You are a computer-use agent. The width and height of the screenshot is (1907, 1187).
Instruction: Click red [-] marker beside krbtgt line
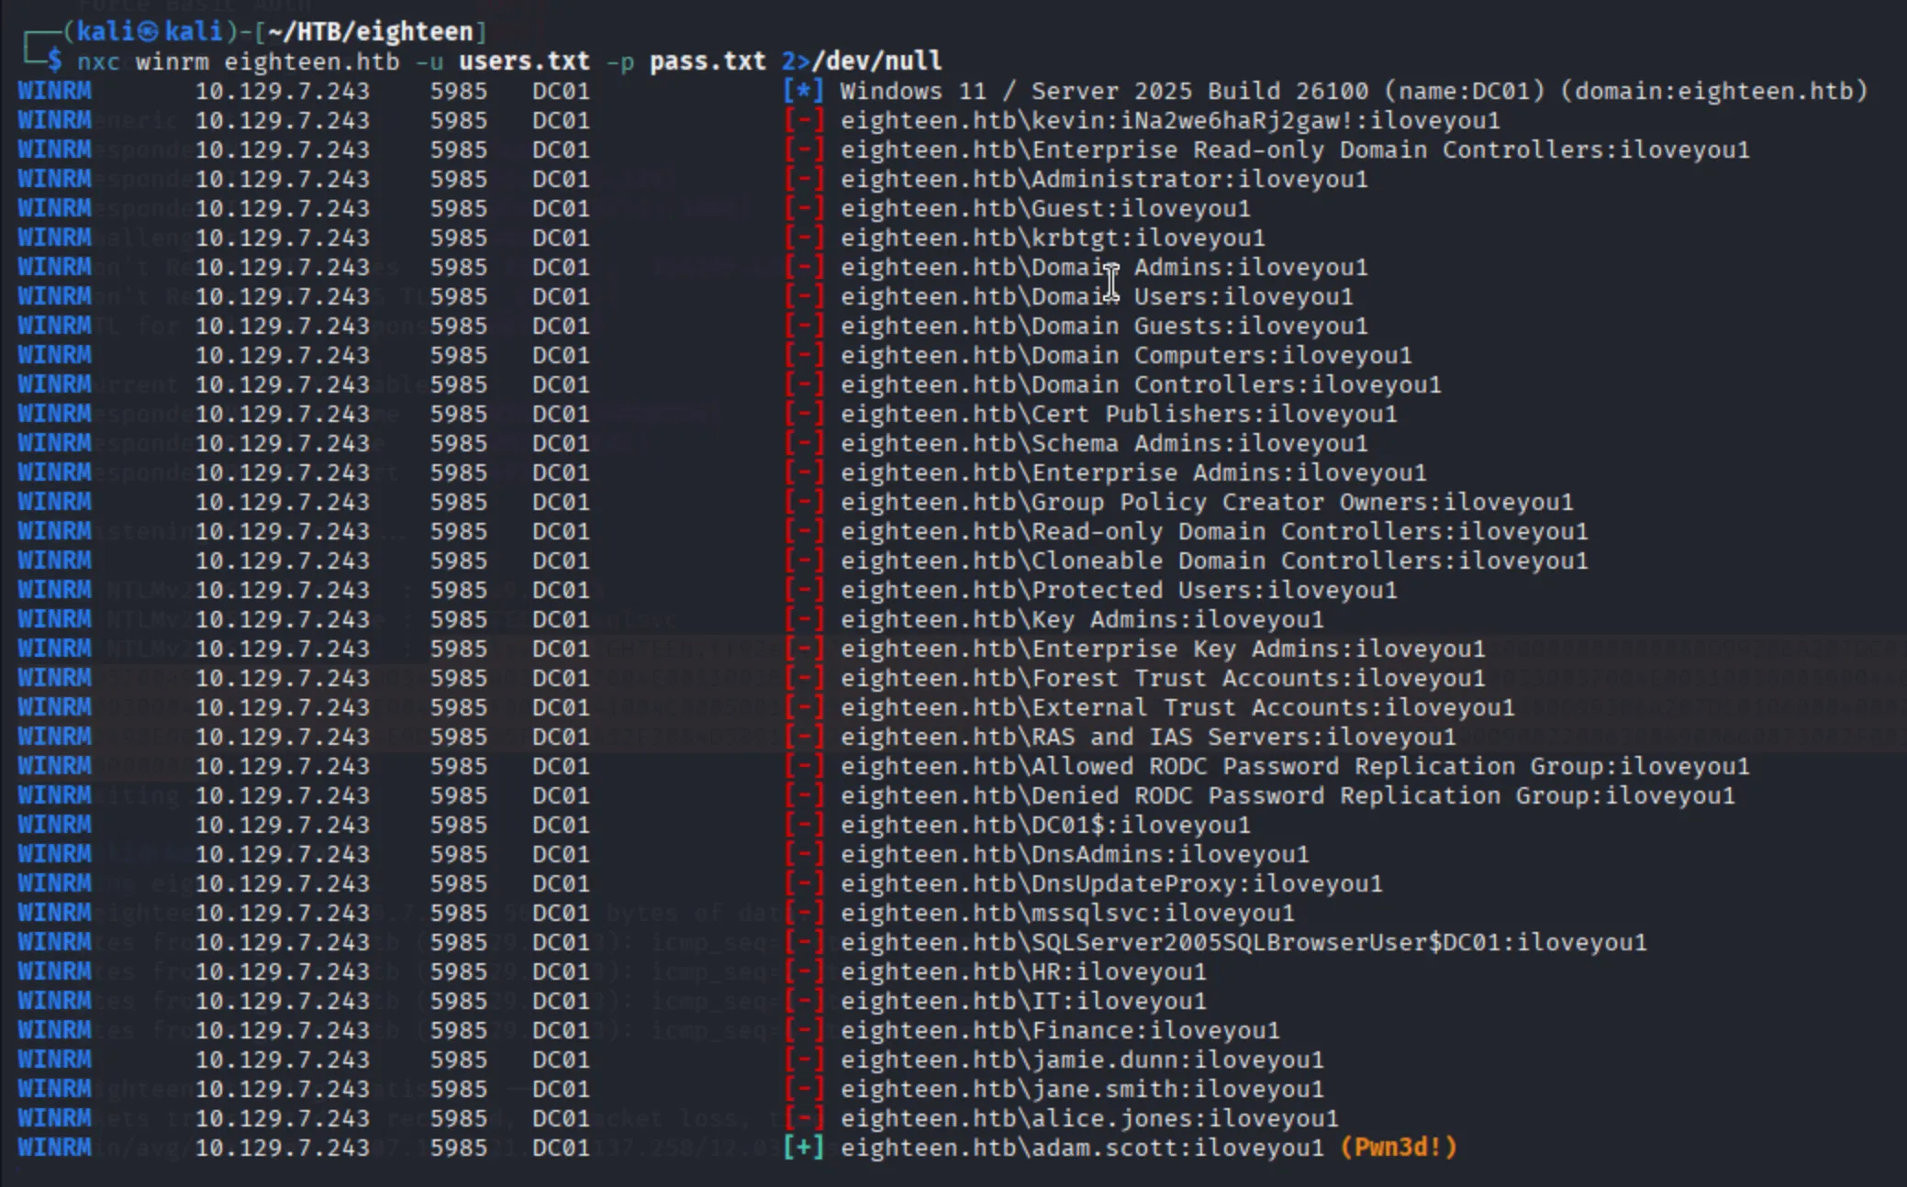pyautogui.click(x=804, y=239)
